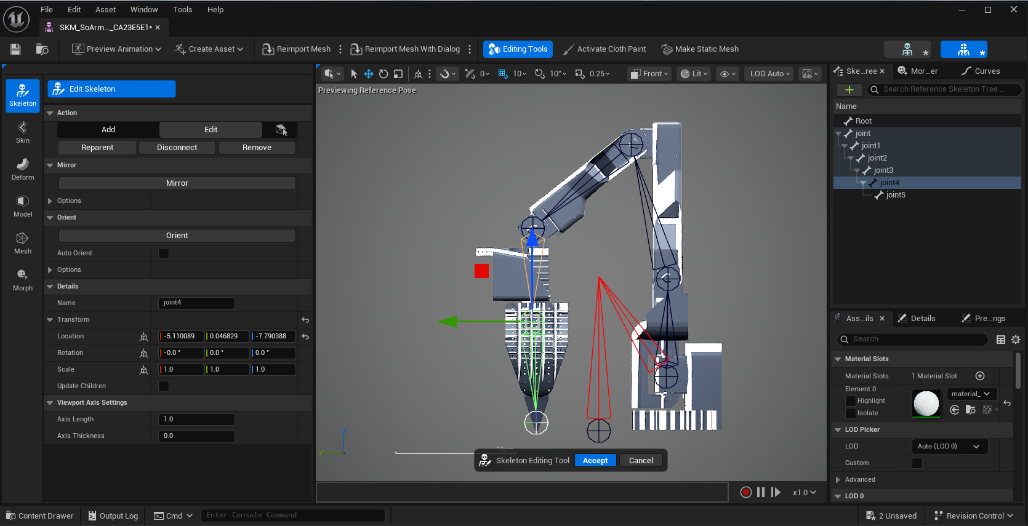Expand the Advanced section
The height and width of the screenshot is (526, 1028).
point(838,480)
